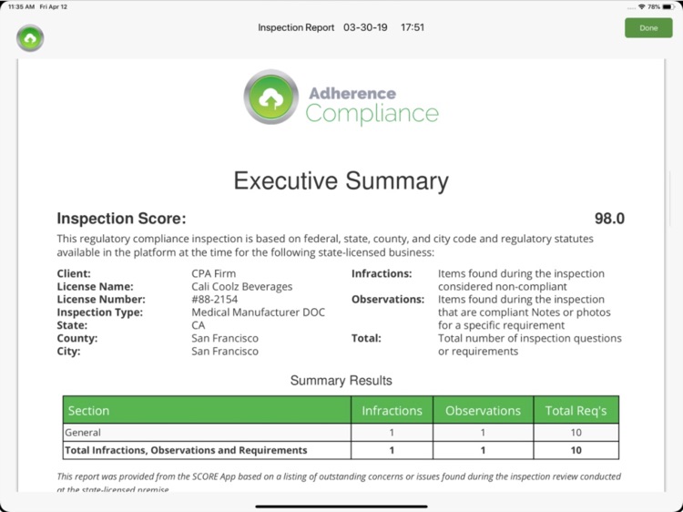Click the report scrollbar on right edge
683x512 pixels.
point(670,200)
